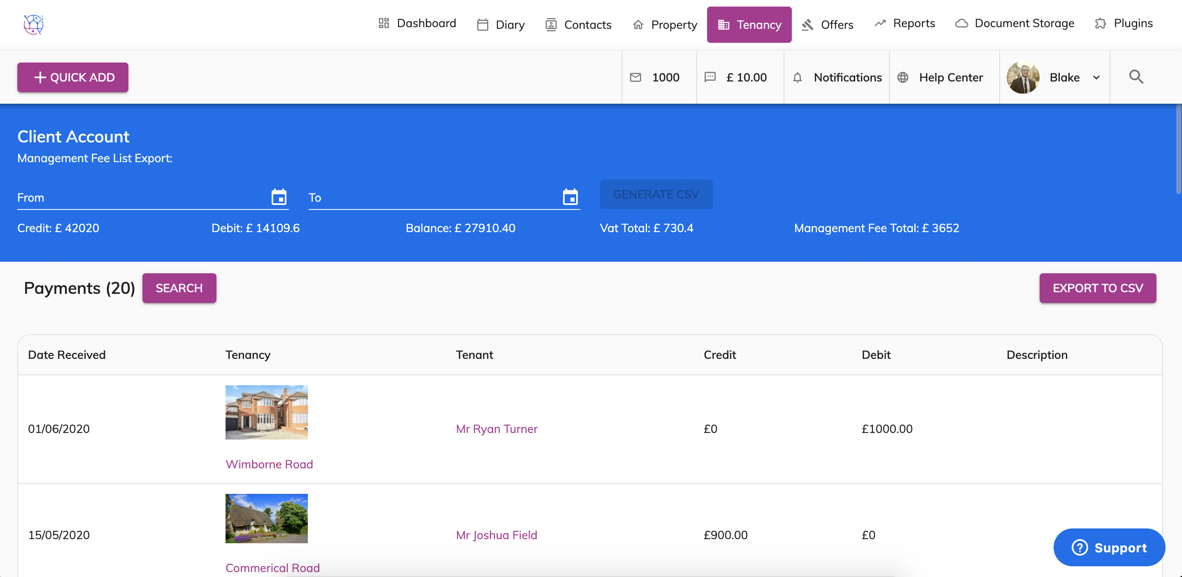Open the From date calendar picker
1182x577 pixels.
pyautogui.click(x=279, y=197)
